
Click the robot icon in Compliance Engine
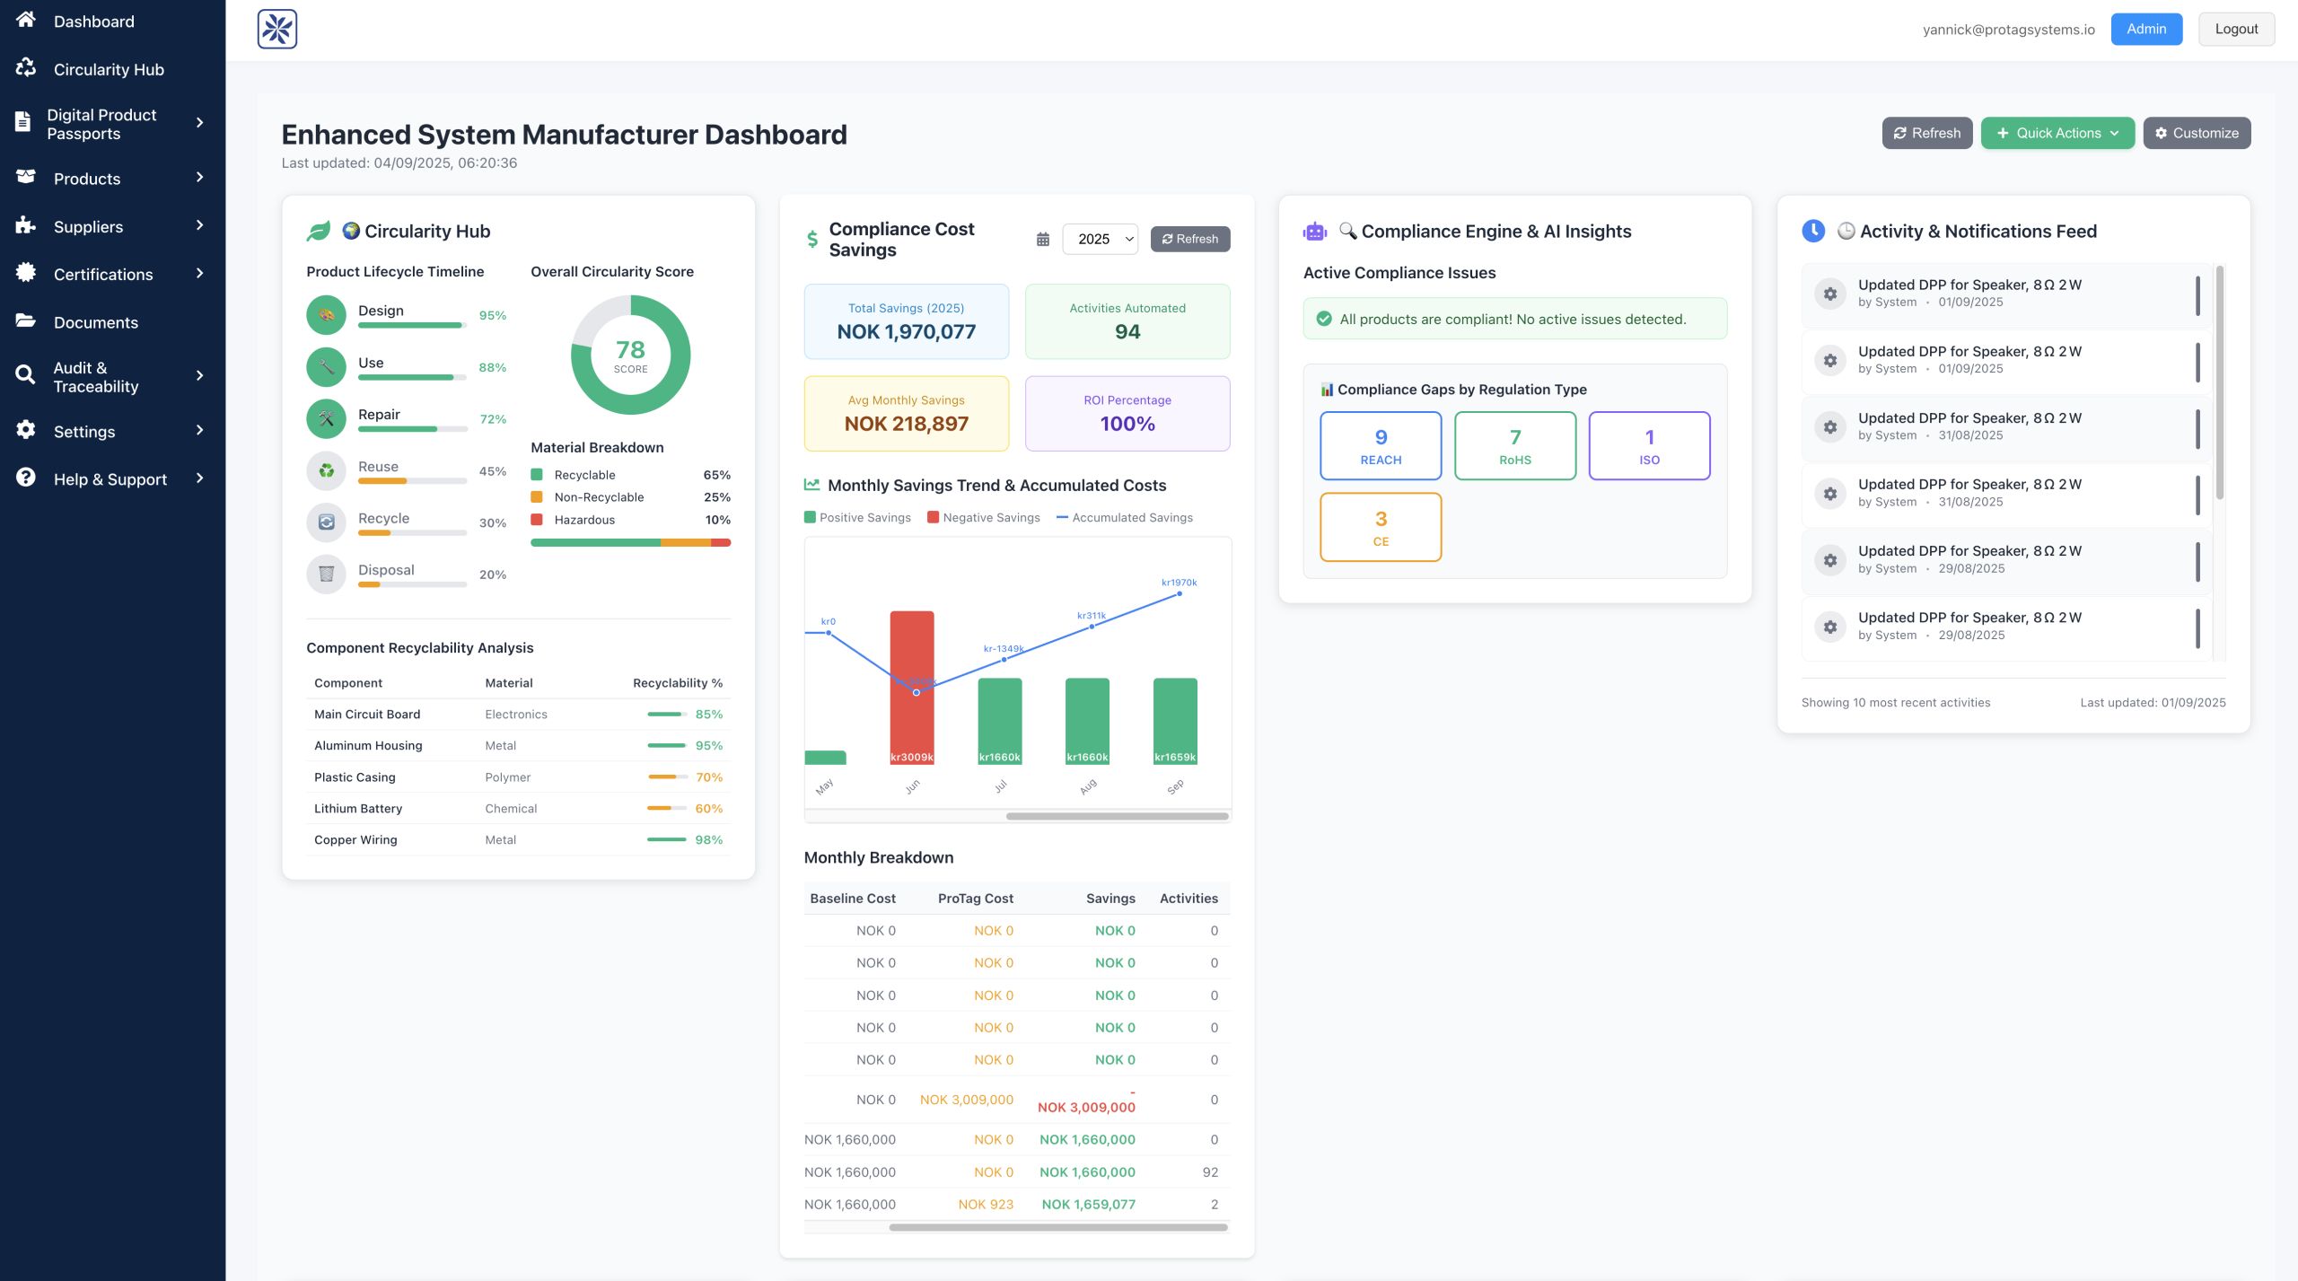1315,232
